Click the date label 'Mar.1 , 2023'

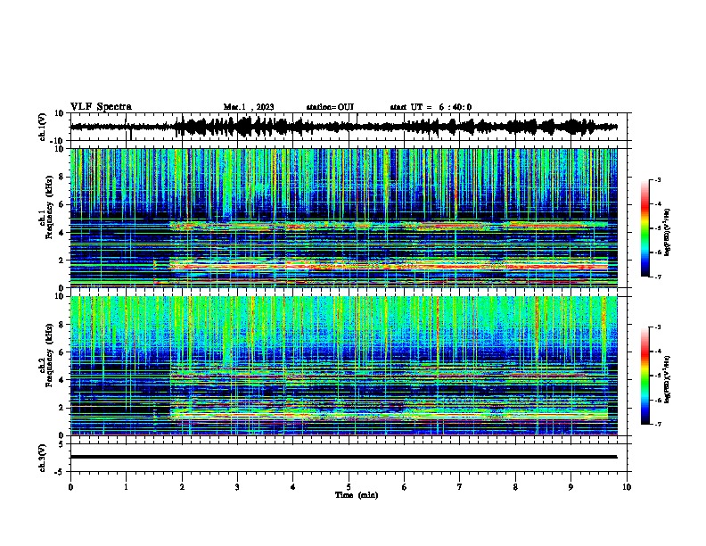(249, 107)
